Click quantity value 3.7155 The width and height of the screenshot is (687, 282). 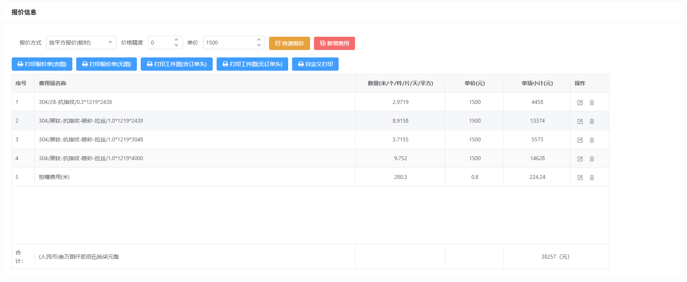[x=400, y=139]
